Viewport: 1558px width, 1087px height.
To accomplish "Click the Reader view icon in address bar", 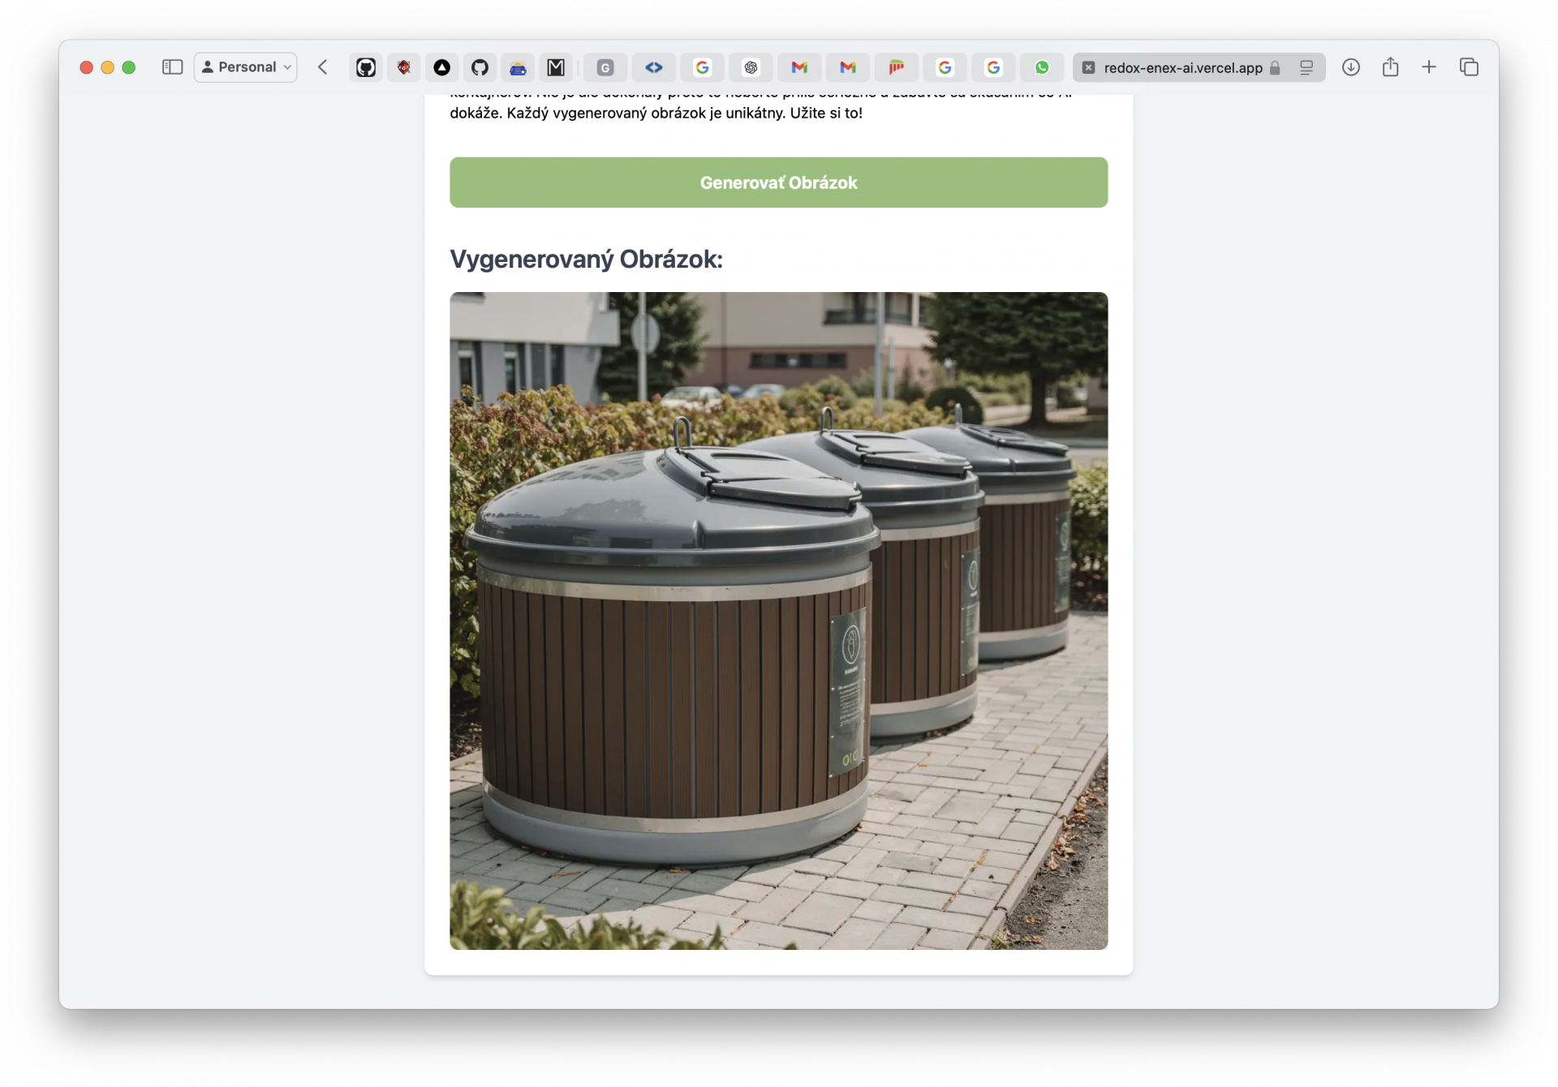I will [x=1306, y=68].
